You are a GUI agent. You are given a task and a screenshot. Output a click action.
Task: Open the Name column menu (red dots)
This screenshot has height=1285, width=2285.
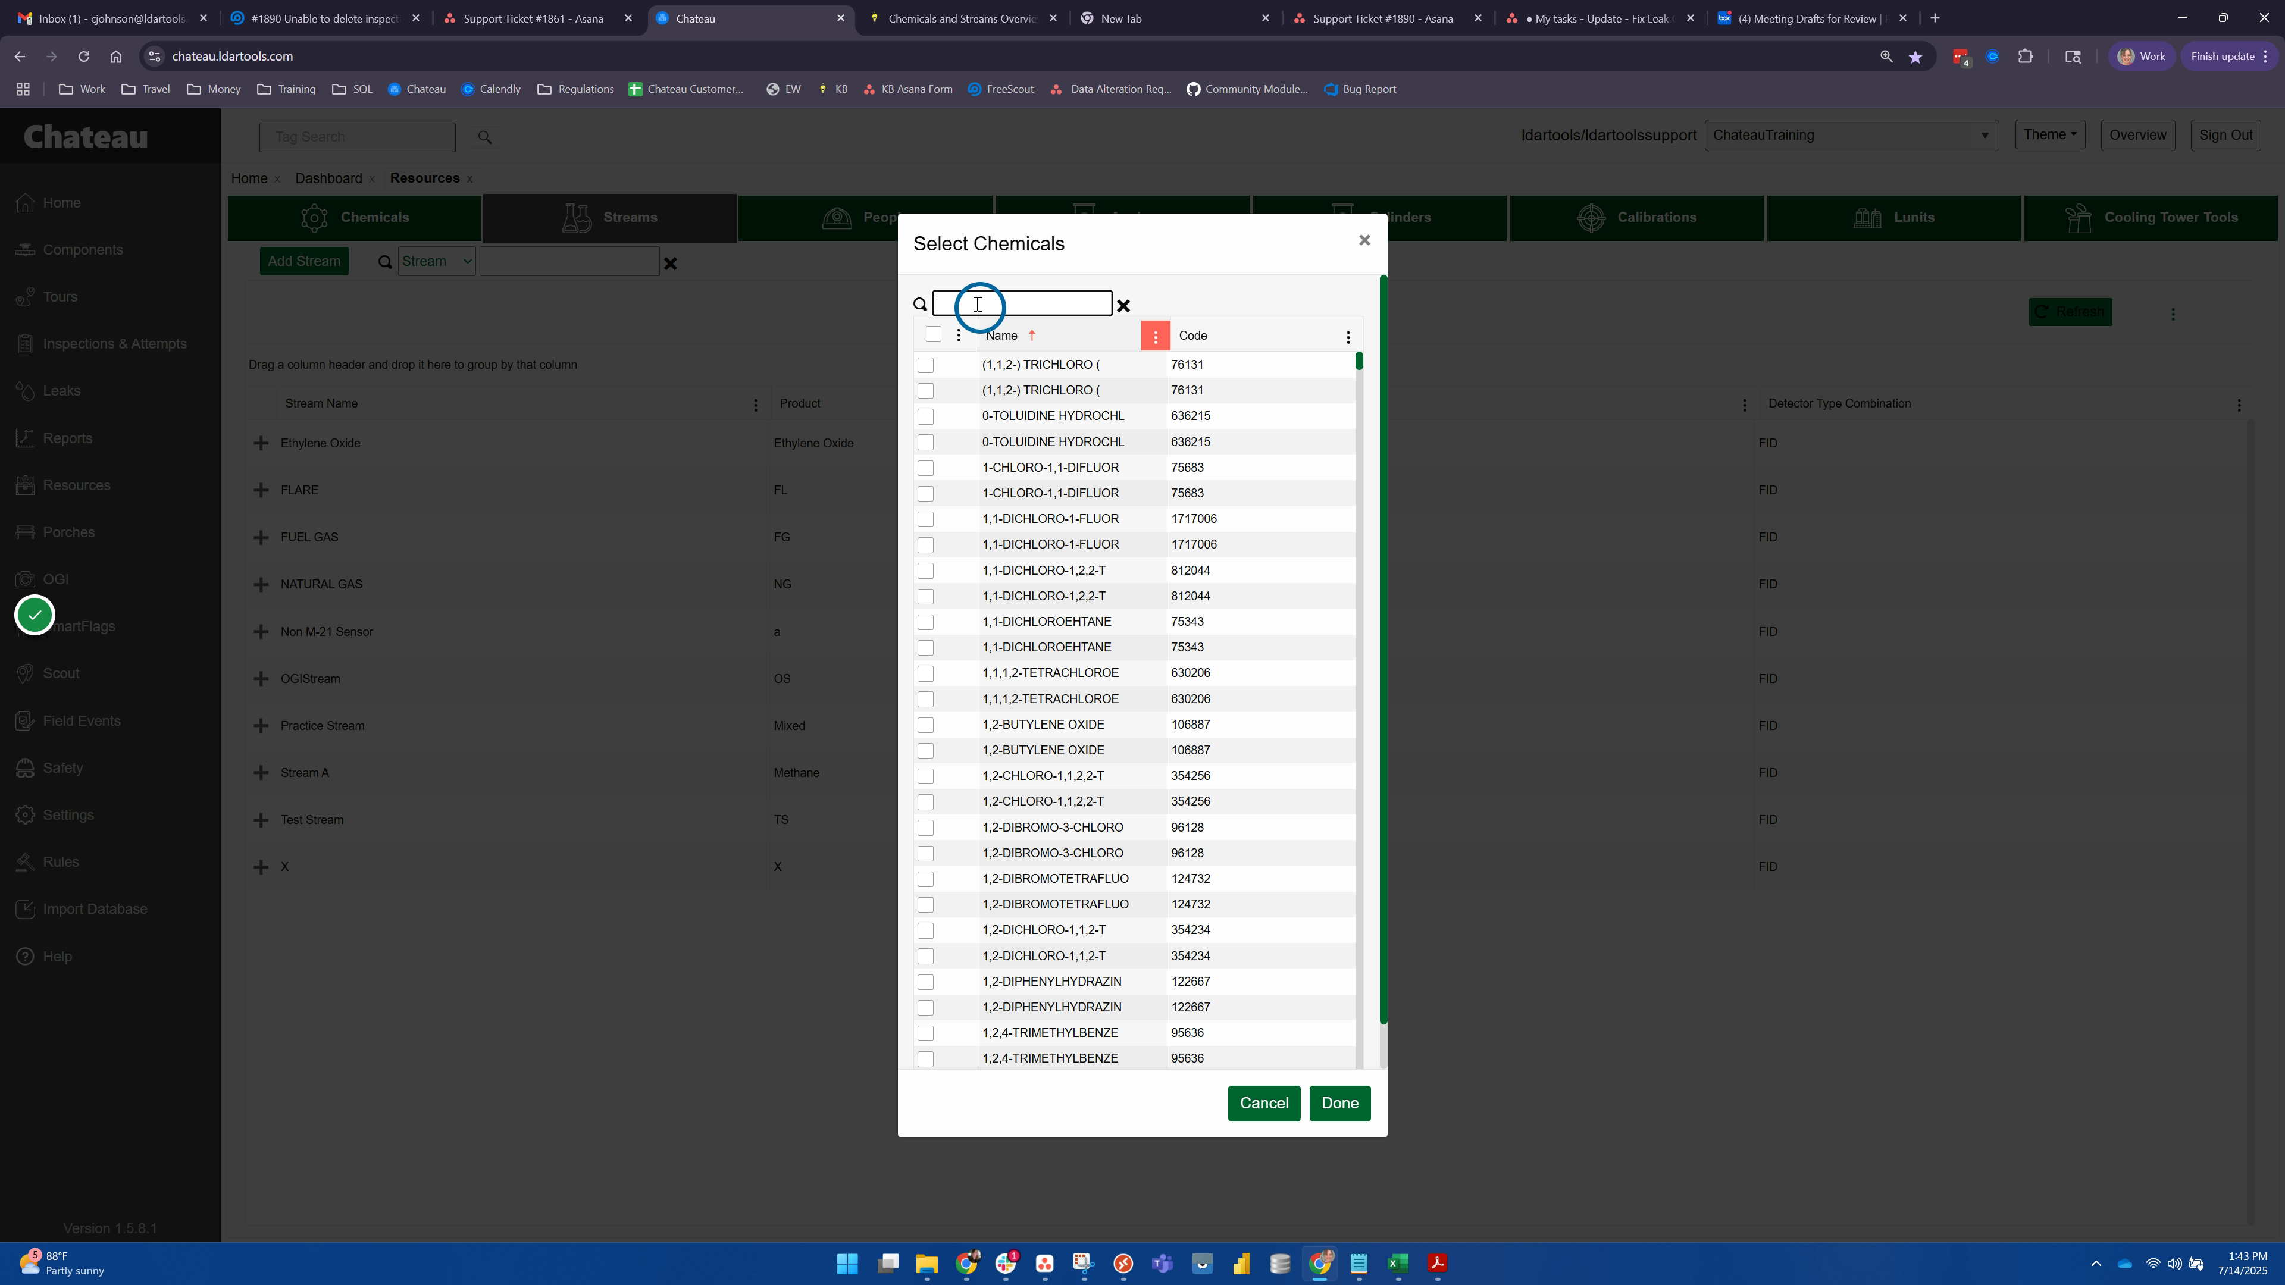pyautogui.click(x=1155, y=336)
